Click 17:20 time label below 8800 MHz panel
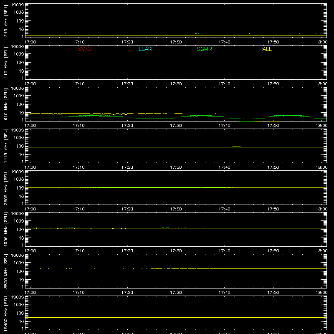The width and height of the screenshot is (334, 334). pyautogui.click(x=127, y=293)
